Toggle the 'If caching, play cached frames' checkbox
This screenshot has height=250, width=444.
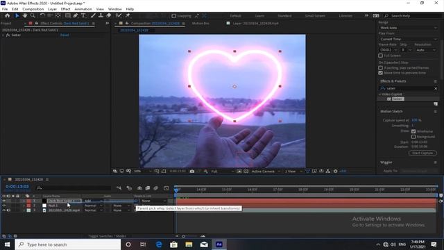click(x=381, y=68)
